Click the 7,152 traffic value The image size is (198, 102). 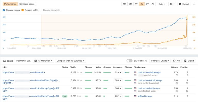73,72
